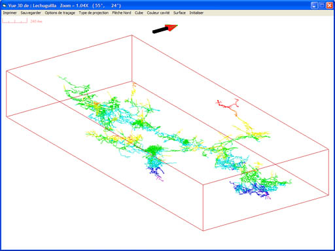Toggle the Flèche Nord menu option
The height and width of the screenshot is (251, 335).
tap(122, 13)
